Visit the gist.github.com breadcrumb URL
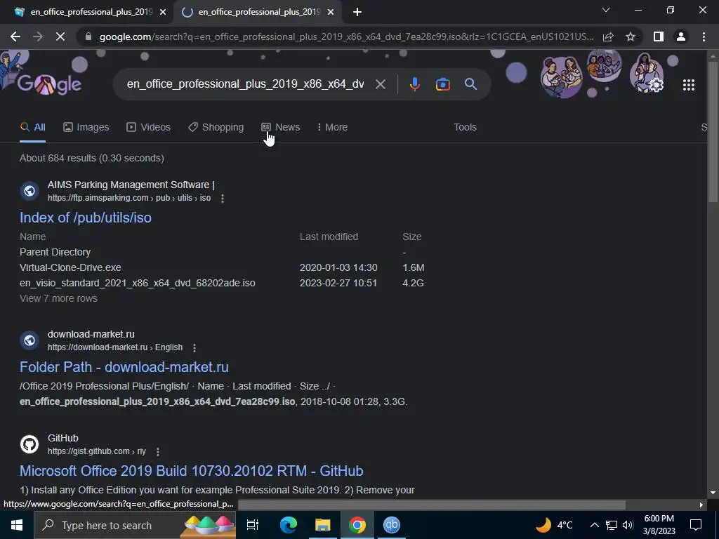 pyautogui.click(x=96, y=451)
